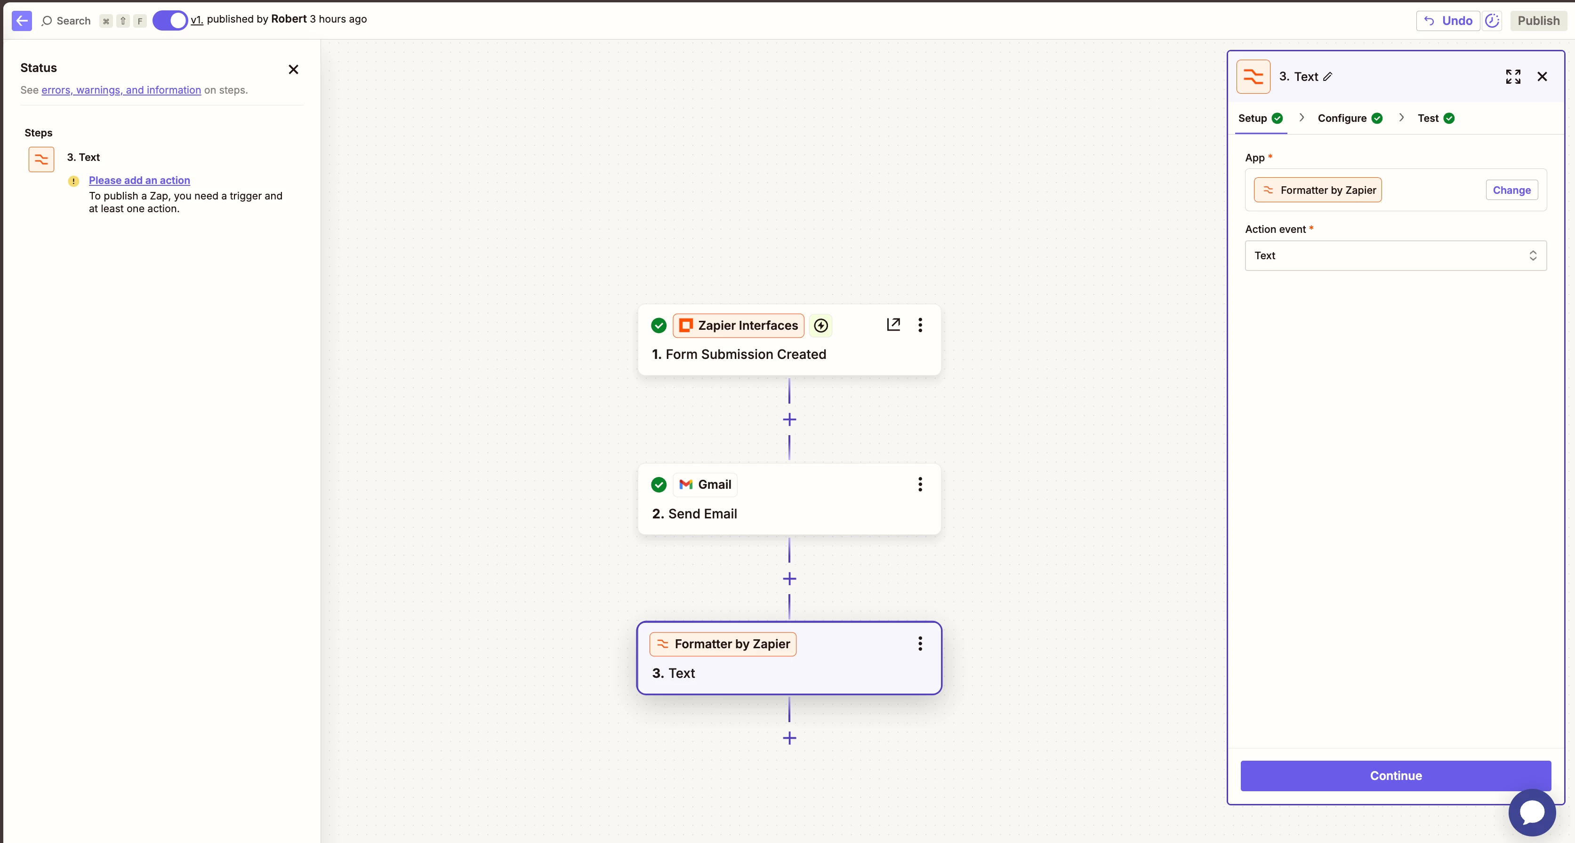Screen dimensions: 1575x843
Task: Select 3. Text step in Status list
Action: (83, 157)
